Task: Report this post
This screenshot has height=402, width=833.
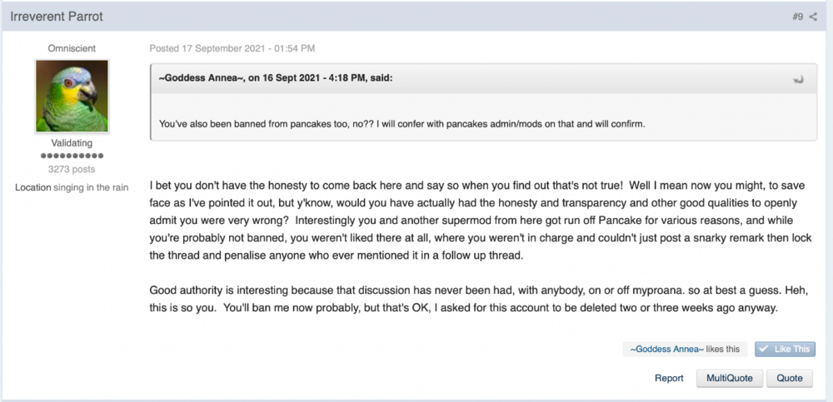Action: pos(669,378)
